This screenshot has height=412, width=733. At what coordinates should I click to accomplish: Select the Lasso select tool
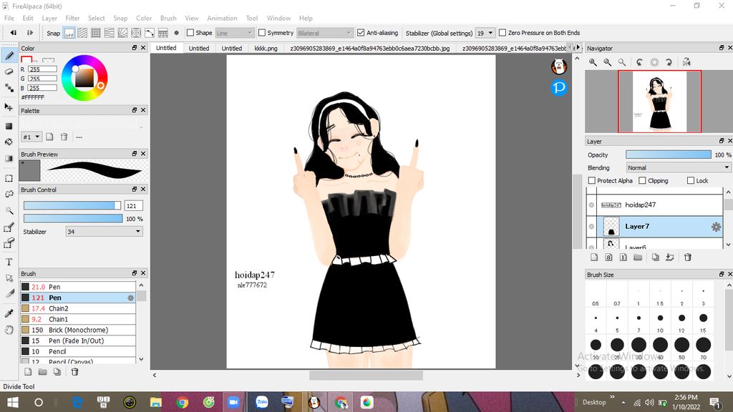coord(9,195)
